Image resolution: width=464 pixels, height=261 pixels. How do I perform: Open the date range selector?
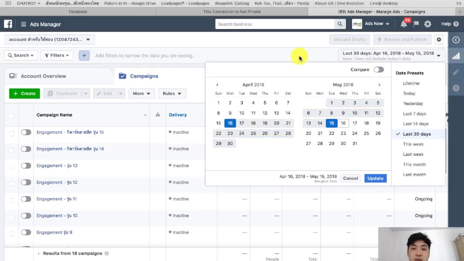tap(391, 55)
